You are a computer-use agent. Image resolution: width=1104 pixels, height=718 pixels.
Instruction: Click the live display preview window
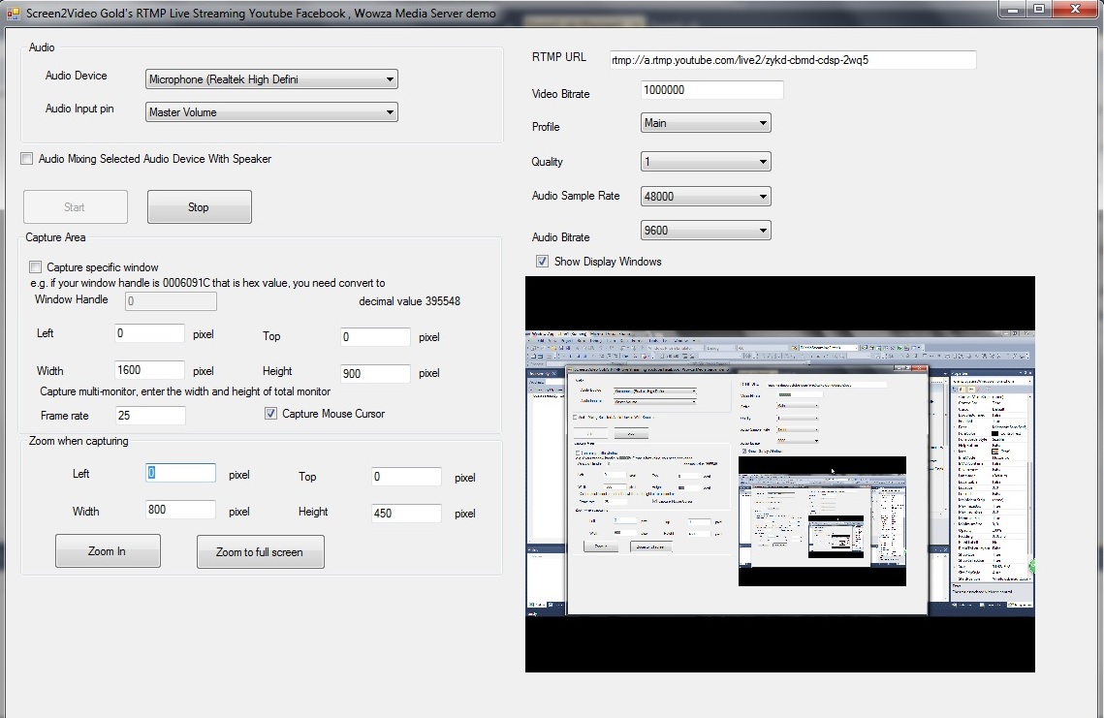[x=779, y=474]
